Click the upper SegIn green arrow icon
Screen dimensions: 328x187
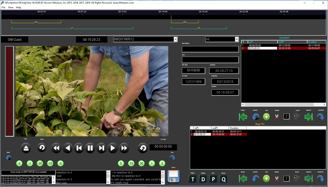(x=243, y=117)
